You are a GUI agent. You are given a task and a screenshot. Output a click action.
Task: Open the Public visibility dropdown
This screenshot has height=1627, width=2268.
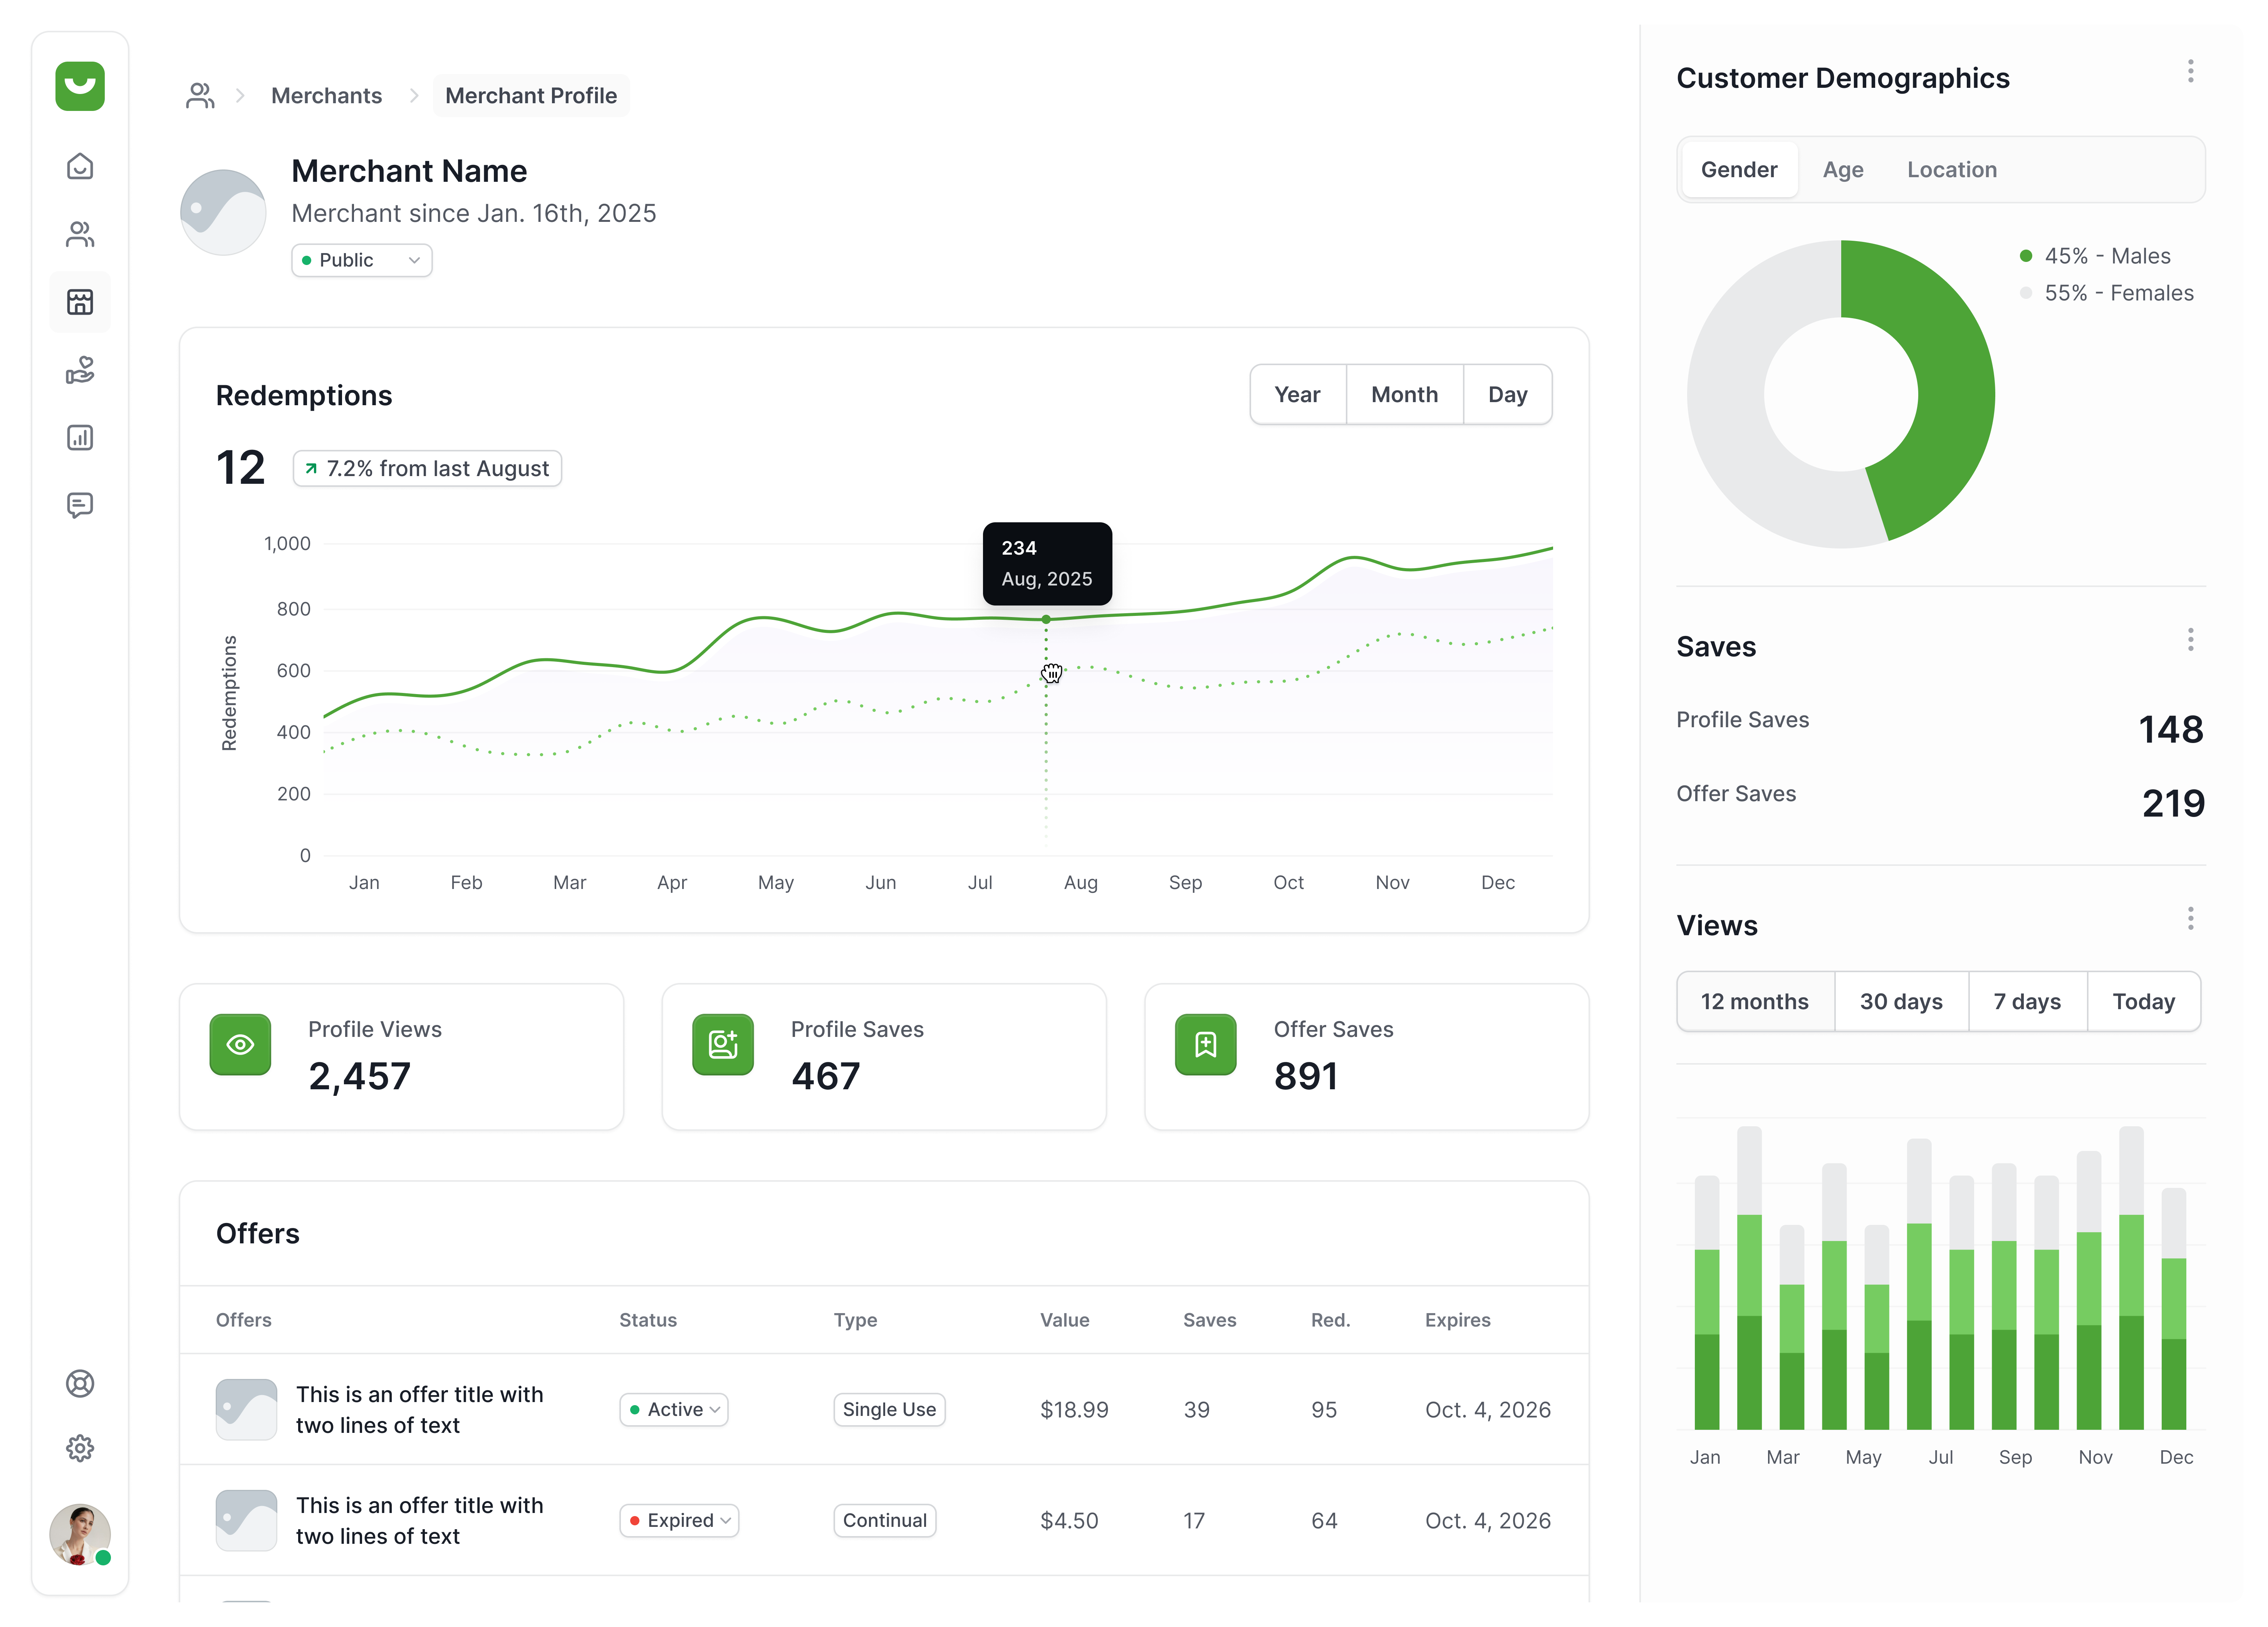pos(361,260)
